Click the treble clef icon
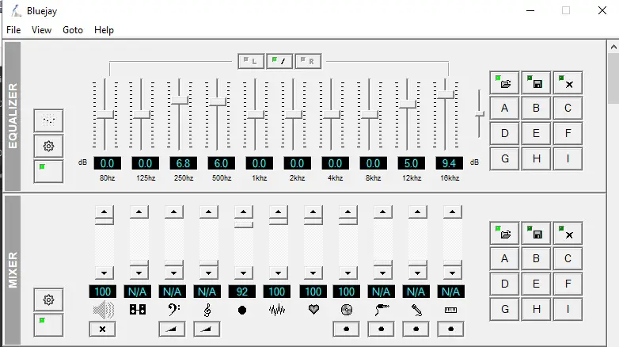Viewport: 619px width, 347px height. click(x=207, y=310)
